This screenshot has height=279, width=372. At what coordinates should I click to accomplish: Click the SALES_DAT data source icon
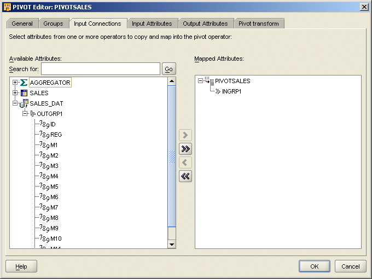click(24, 103)
